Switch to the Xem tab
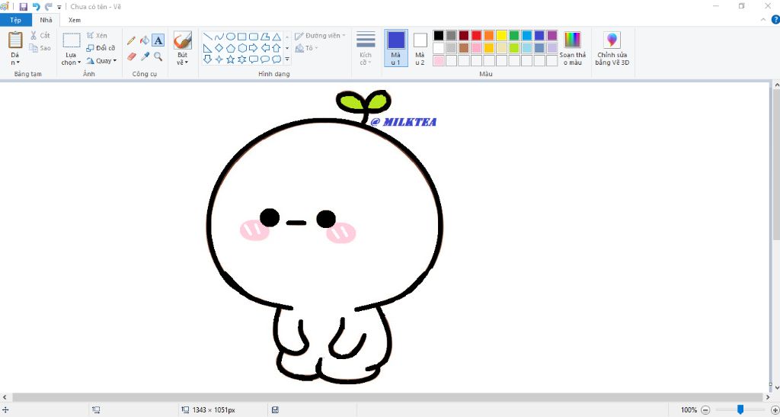The height and width of the screenshot is (417, 780). click(x=74, y=20)
